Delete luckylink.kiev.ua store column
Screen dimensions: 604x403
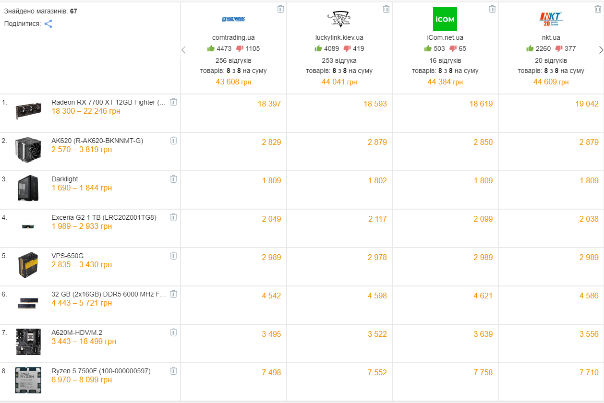point(386,9)
